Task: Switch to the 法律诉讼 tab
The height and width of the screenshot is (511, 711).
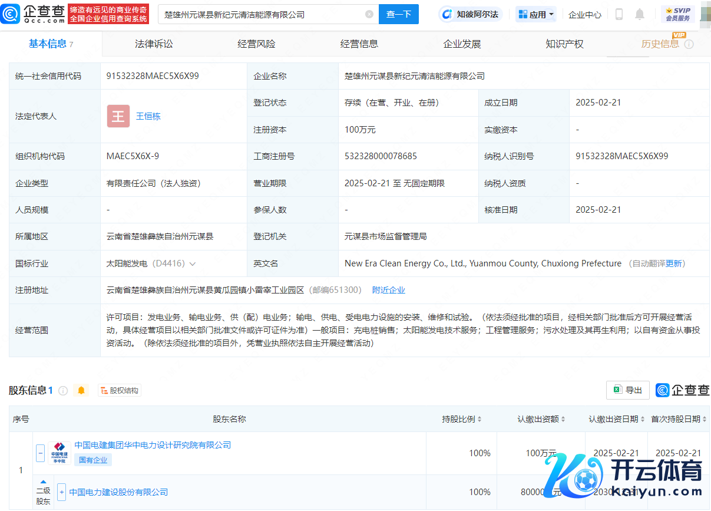Action: pos(154,44)
